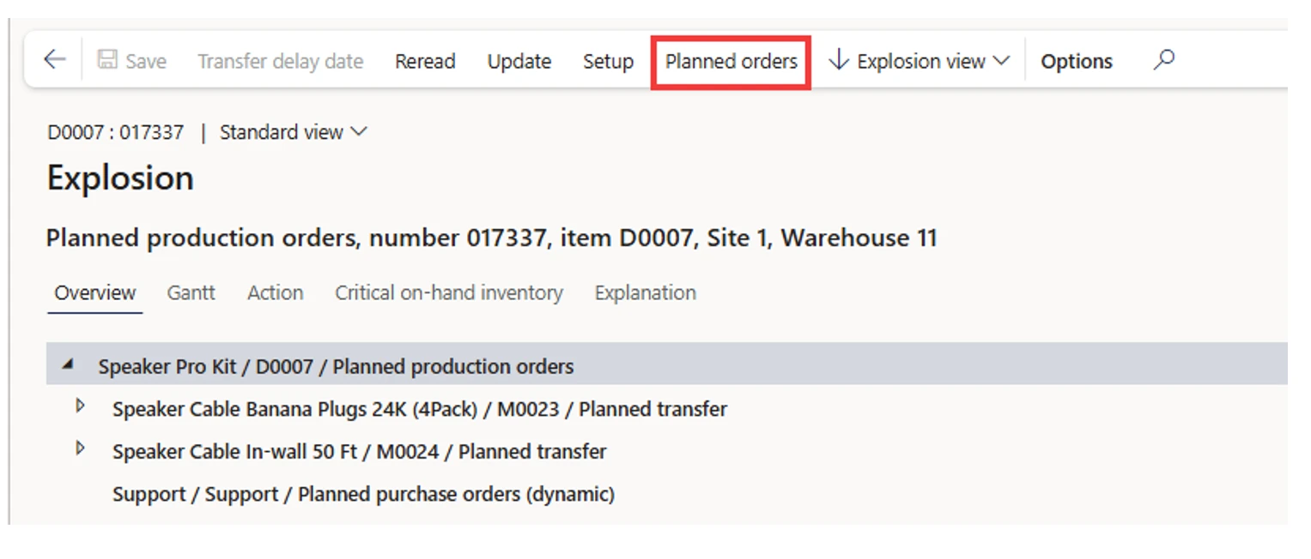The height and width of the screenshot is (559, 1311).
Task: Click the Planned orders button
Action: (x=731, y=61)
